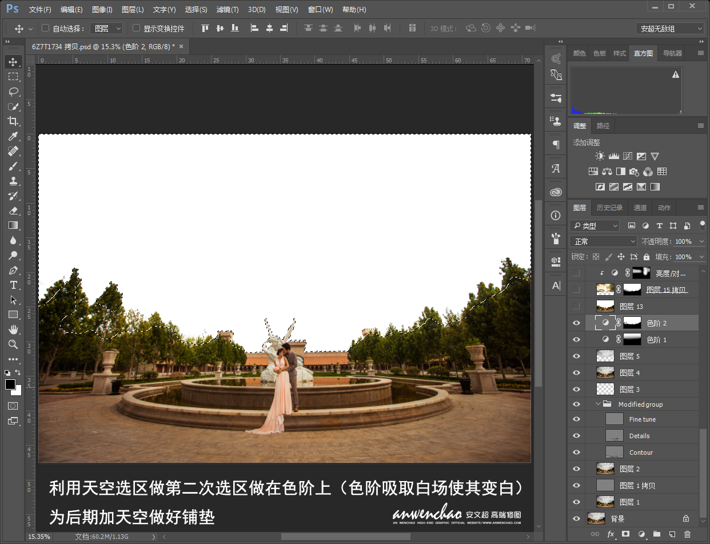Add a Curves adjustment from Adjustments panel
The width and height of the screenshot is (710, 544).
(x=627, y=156)
